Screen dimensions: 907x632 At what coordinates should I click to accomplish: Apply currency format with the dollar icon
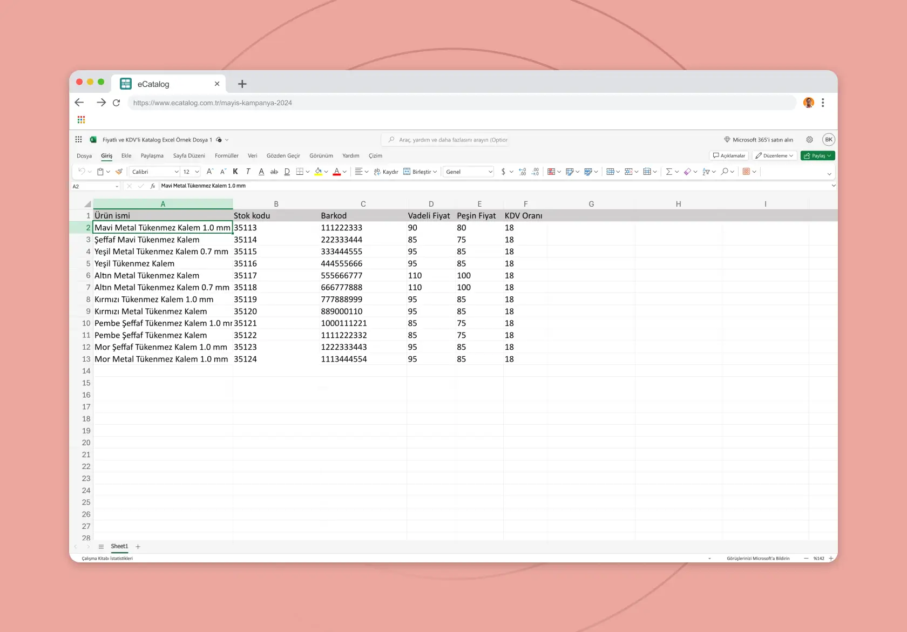pyautogui.click(x=502, y=172)
